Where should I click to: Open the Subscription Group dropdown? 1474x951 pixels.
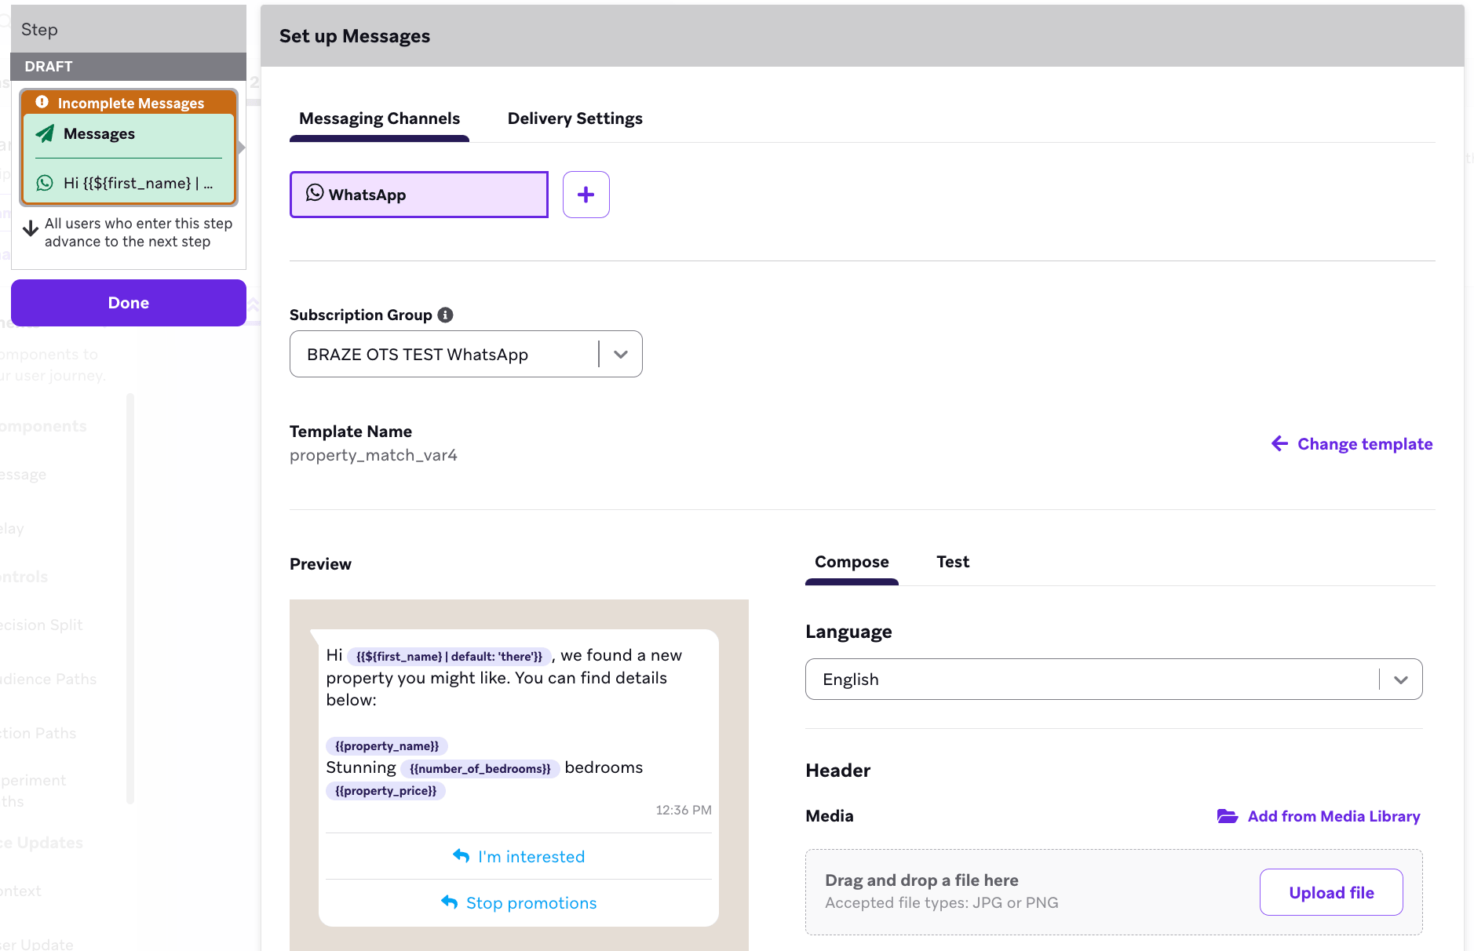coord(465,354)
